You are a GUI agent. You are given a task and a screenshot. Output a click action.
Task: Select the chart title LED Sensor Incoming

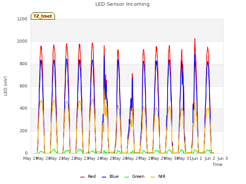122,4
